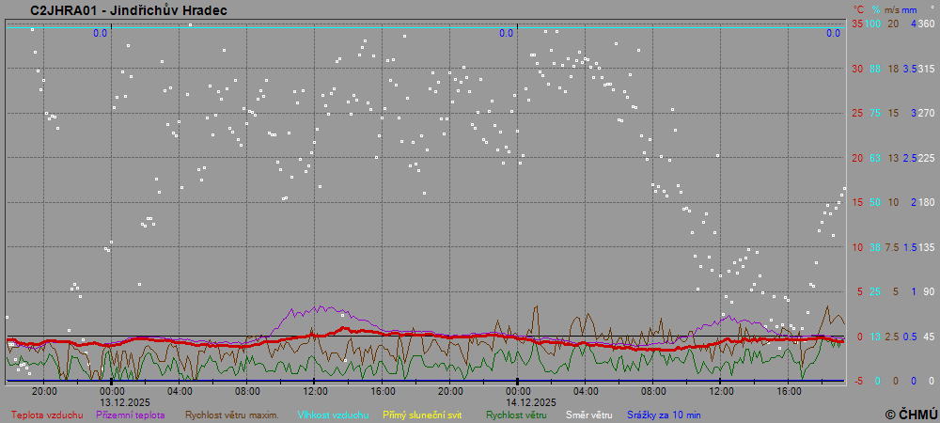This screenshot has width=940, height=423.
Task: Click the 315 wind direction axis value
Action: tap(926, 69)
